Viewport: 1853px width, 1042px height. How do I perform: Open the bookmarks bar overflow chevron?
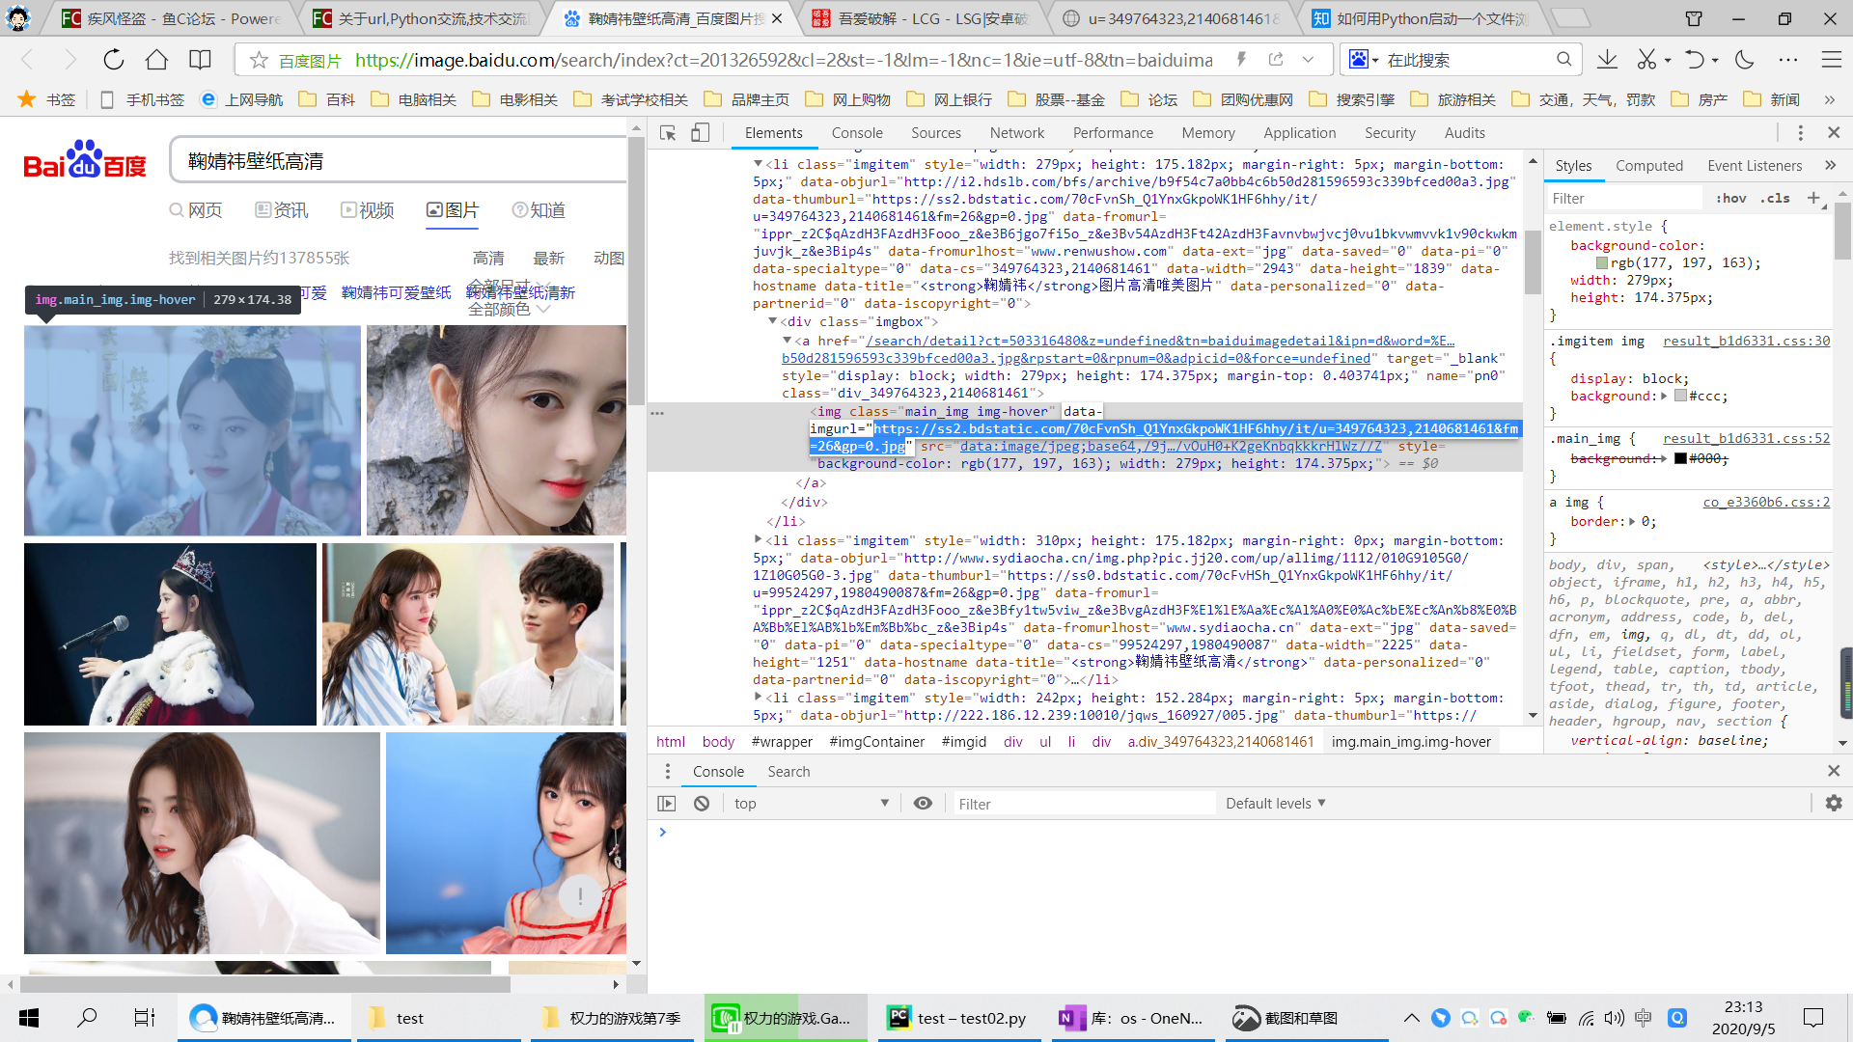pos(1829,99)
